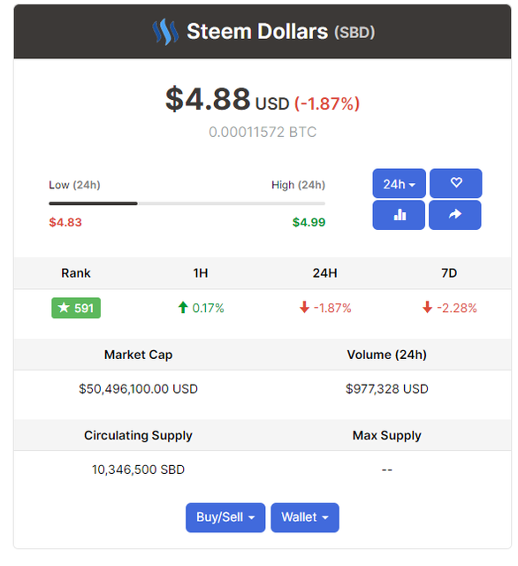The image size is (518, 566).
Task: Click the Steem Dollars title text
Action: point(257,32)
